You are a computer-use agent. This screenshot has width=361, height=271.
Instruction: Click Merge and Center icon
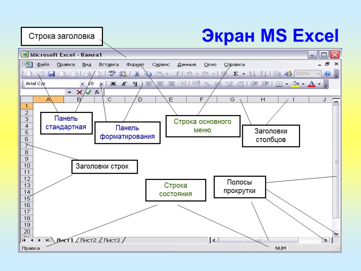click(182, 84)
